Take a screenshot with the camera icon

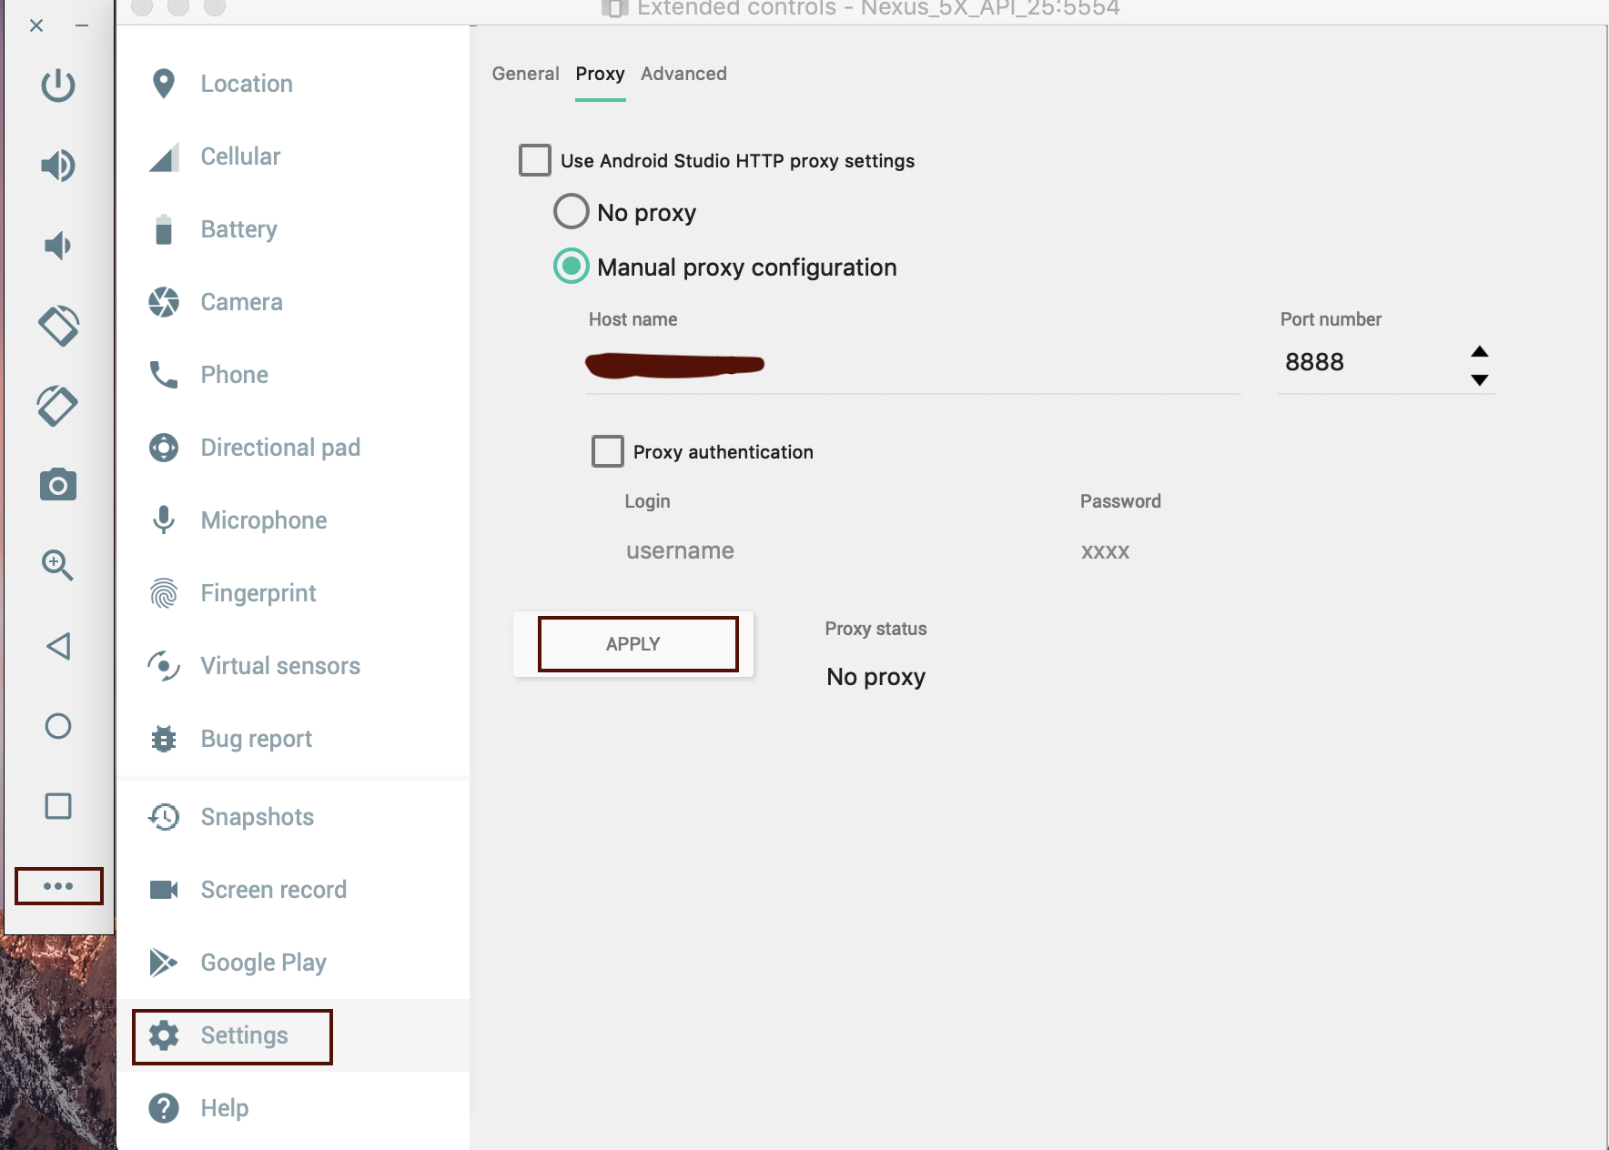click(x=58, y=485)
